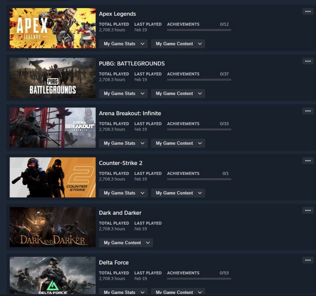Expand My Game Content for Arena Breakout: Infinite
Screen dimensions: 316x296
point(178,143)
